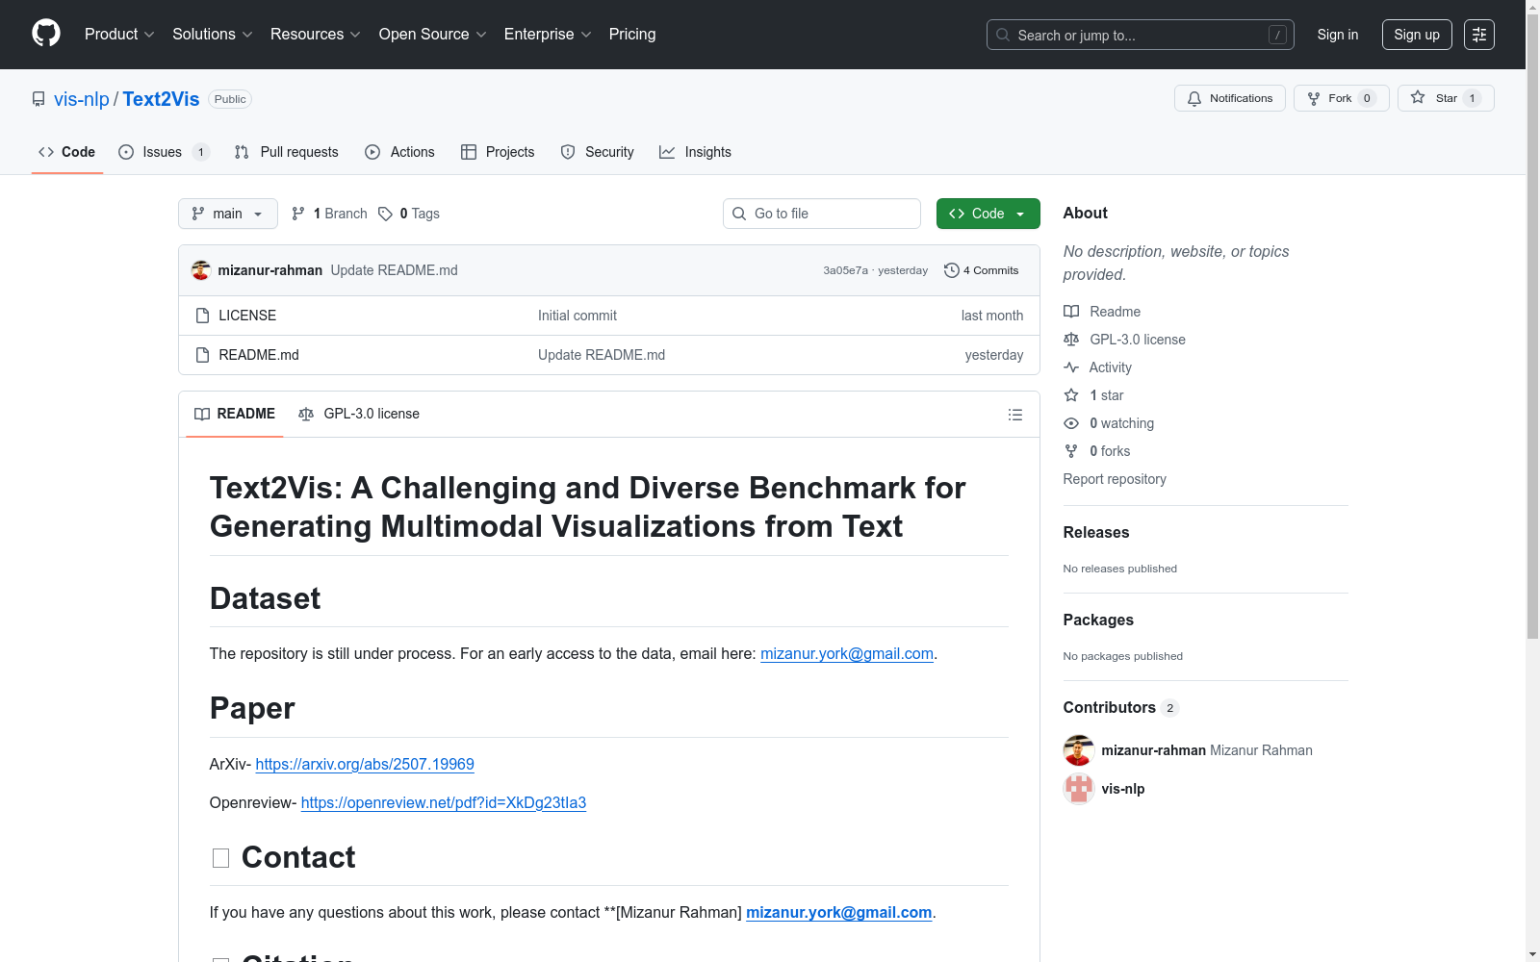View the 4 Commits history
The width and height of the screenshot is (1540, 962).
click(x=982, y=270)
